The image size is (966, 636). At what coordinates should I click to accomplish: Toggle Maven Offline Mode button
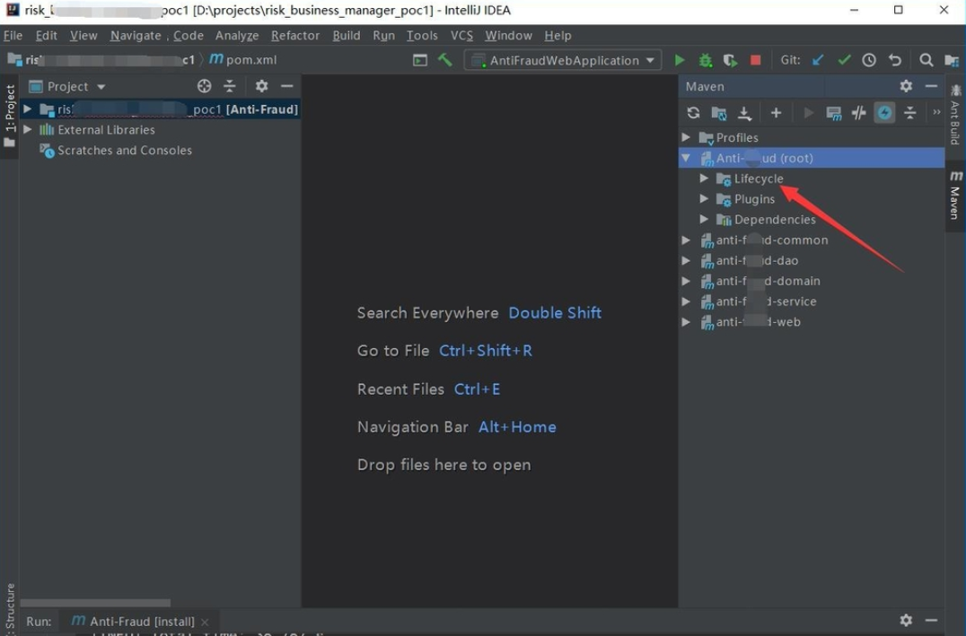(859, 113)
